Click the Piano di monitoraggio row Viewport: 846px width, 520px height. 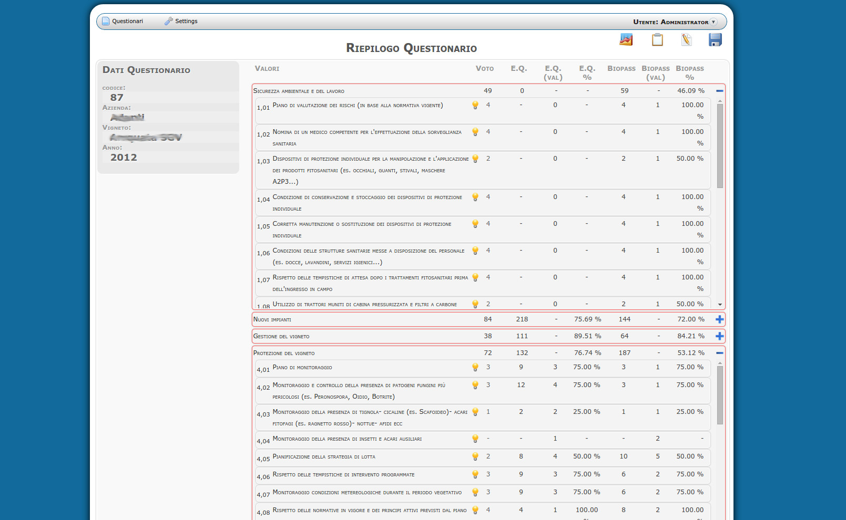[x=368, y=368]
